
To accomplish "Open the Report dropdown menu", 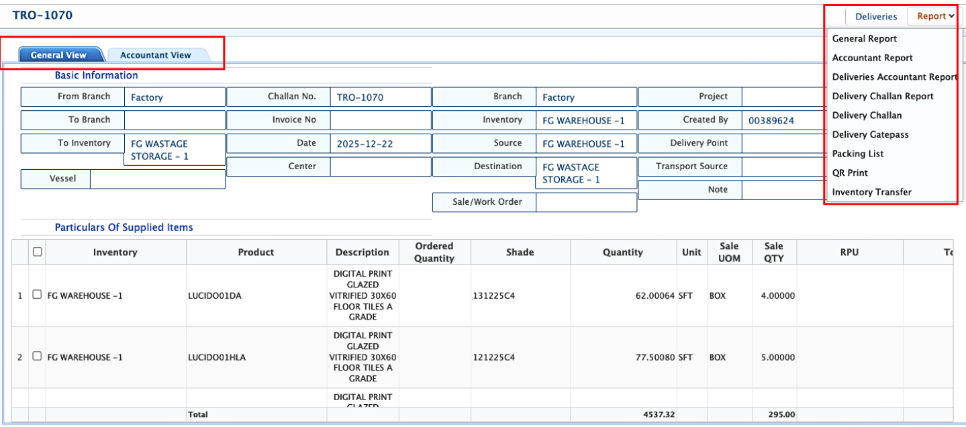I will 935,16.
